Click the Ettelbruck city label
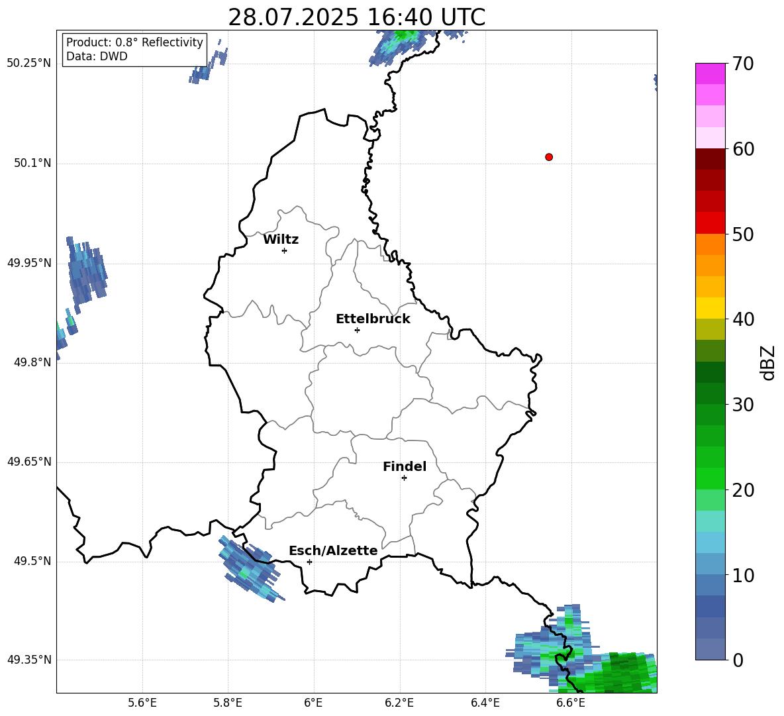Viewport: 784px width, 716px height. click(373, 319)
